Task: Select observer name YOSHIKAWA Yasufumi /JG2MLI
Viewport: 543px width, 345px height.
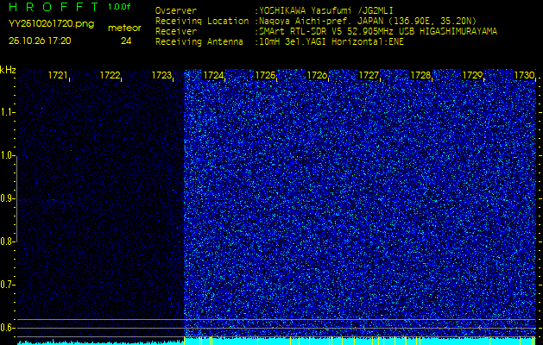Action: click(325, 10)
